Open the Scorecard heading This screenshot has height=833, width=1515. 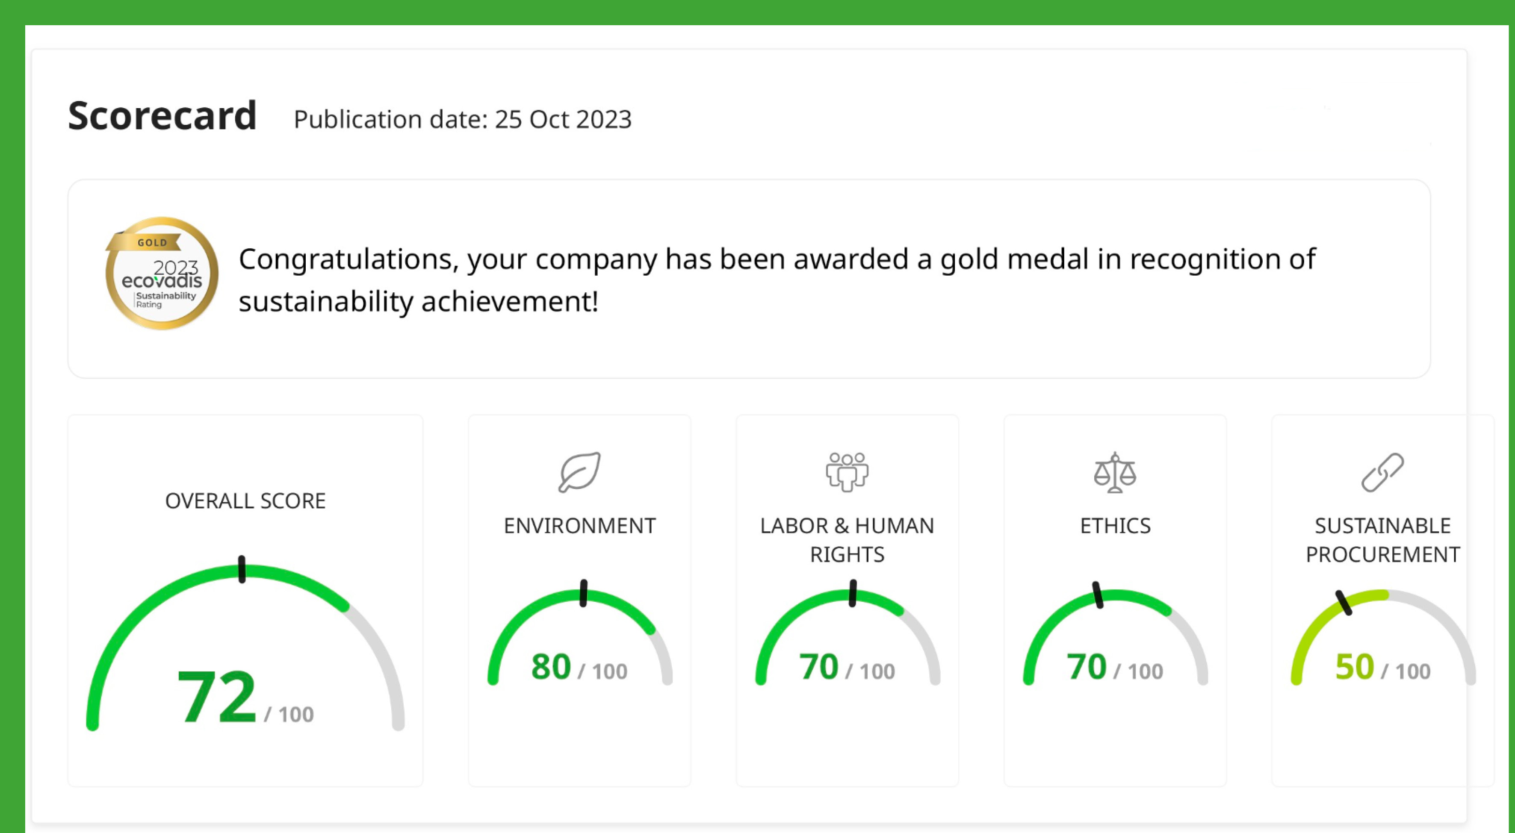pos(162,116)
